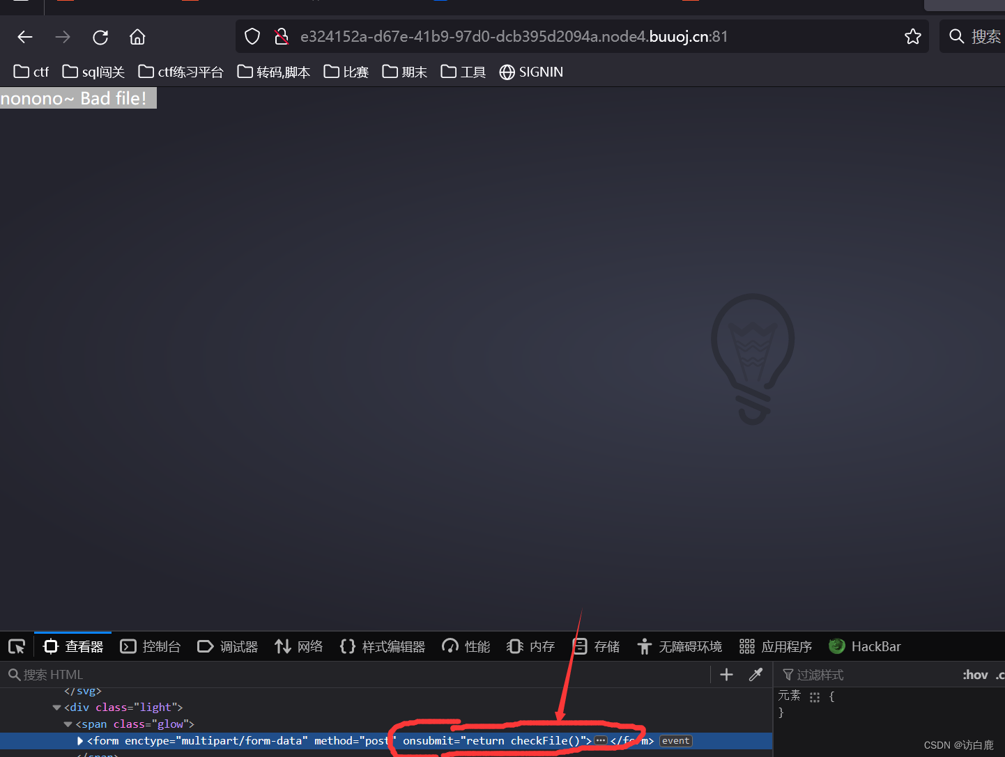Open the 无障碍环境 accessibility tab
Screen dimensions: 1005x757
680,647
